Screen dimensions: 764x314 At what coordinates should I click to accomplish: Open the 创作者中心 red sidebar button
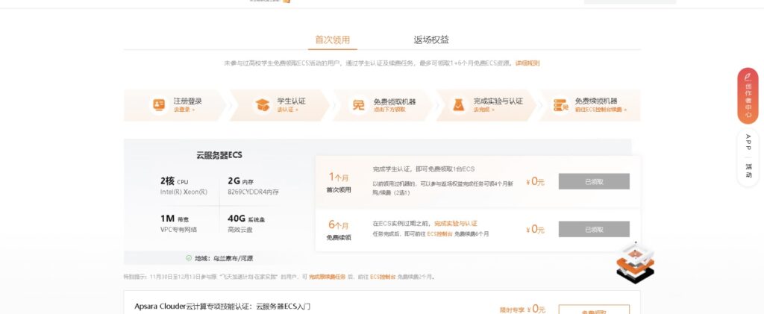[x=748, y=96]
